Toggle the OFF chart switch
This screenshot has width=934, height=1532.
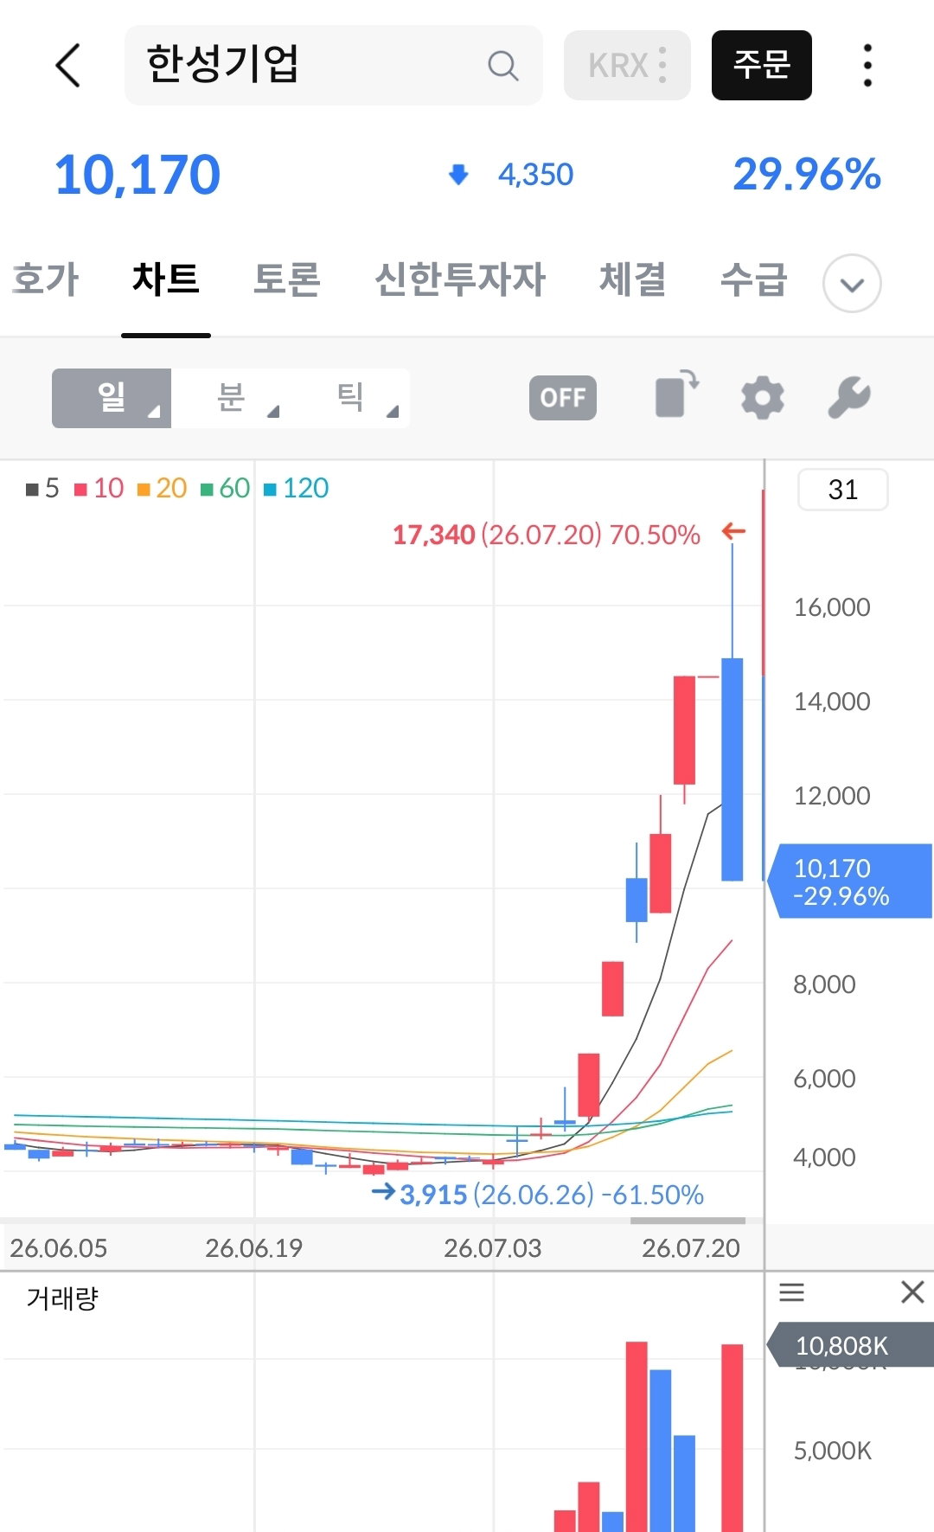(563, 398)
